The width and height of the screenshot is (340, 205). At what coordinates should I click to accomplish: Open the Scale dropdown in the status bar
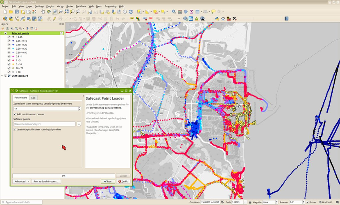click(x=245, y=202)
